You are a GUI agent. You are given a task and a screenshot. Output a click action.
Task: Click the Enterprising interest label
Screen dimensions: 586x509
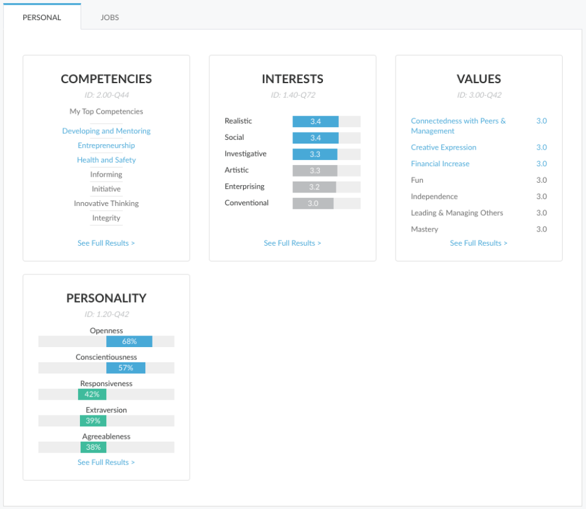tap(244, 186)
